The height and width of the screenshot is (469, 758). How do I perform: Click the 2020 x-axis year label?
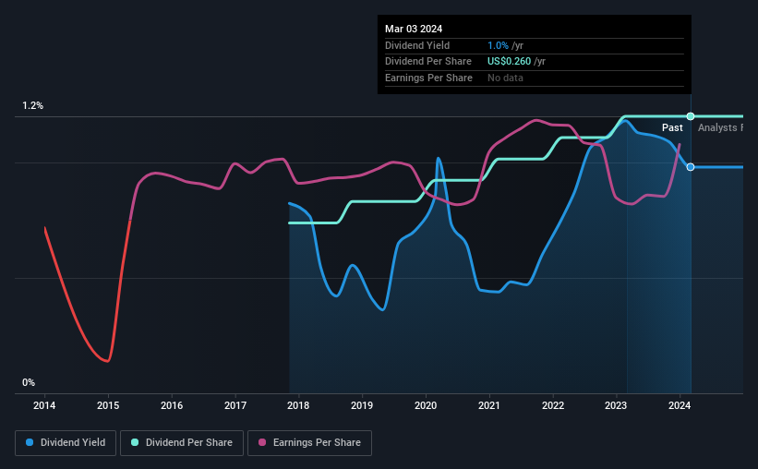point(426,405)
